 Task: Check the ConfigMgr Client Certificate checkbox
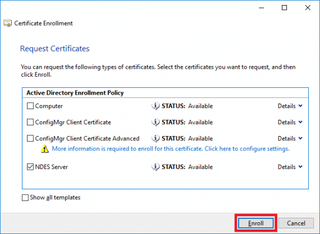tap(30, 122)
